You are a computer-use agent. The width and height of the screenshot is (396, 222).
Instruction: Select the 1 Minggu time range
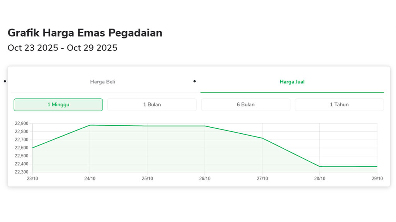58,104
